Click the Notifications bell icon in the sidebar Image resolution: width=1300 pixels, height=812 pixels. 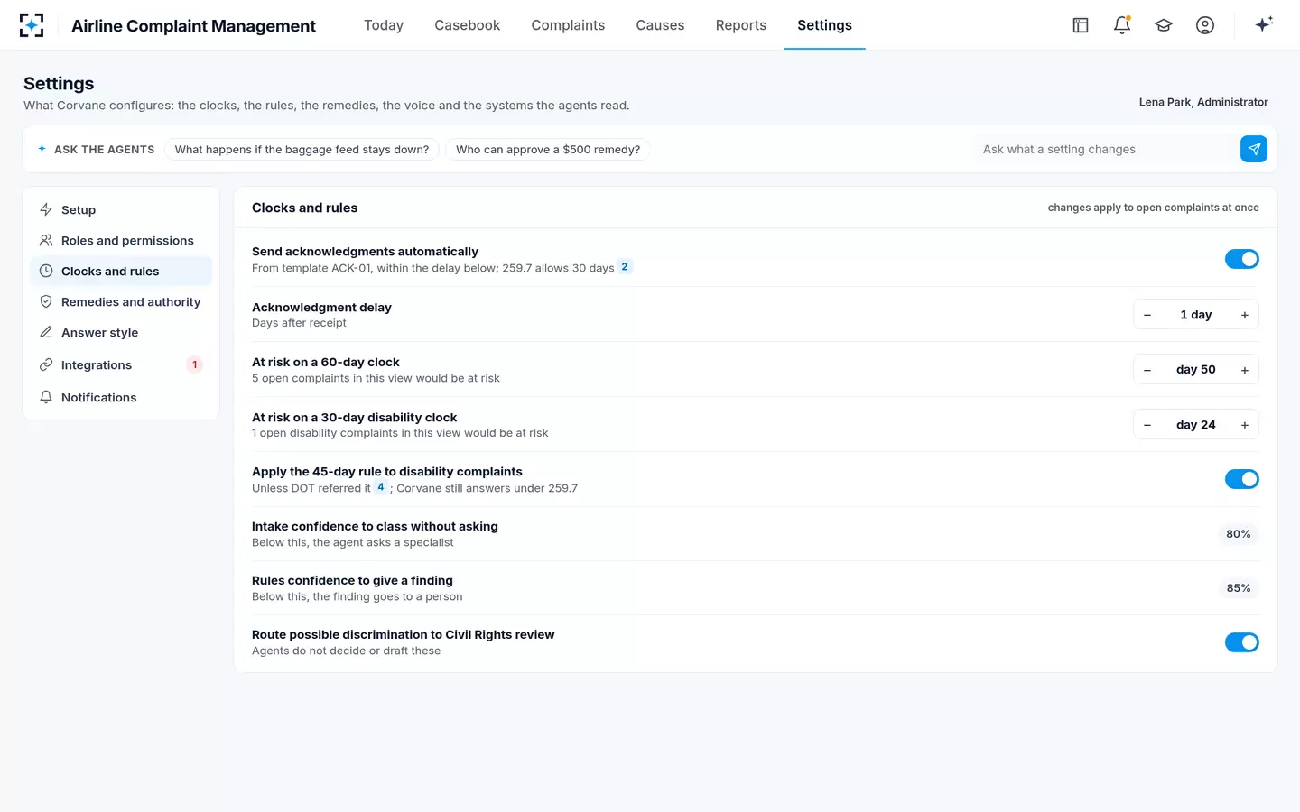[x=46, y=397]
